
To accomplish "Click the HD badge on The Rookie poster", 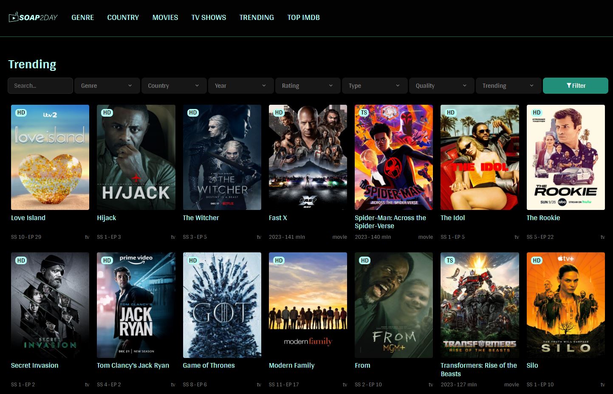I will coord(537,113).
